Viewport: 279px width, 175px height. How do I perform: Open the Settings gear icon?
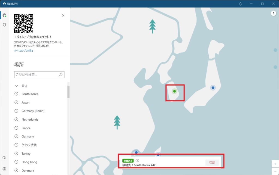coord(4,169)
